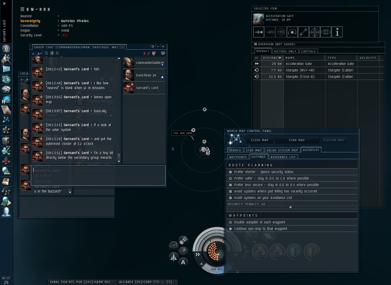Open group chat window settings circle icon
Viewport: 391px width, 285px height.
153,47
